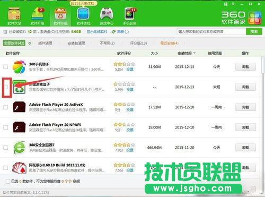265x197 pixels.
Task: Switch to the 最近安装(4) tab
Action: coord(169,43)
